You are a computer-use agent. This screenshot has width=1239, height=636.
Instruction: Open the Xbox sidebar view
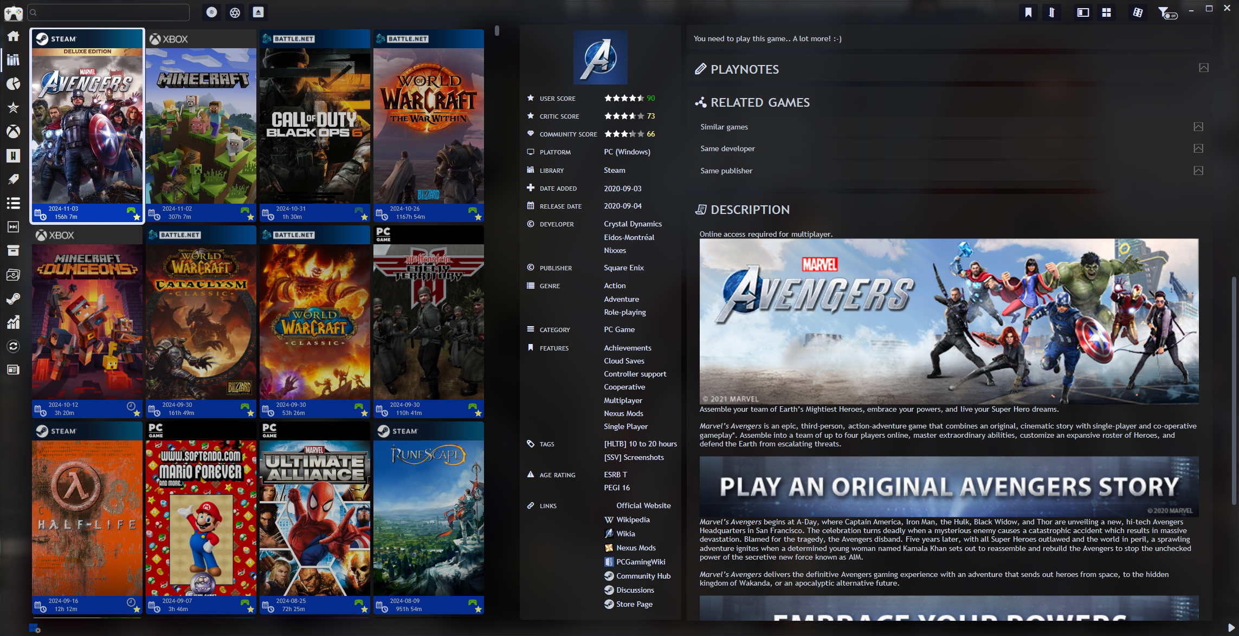13,132
